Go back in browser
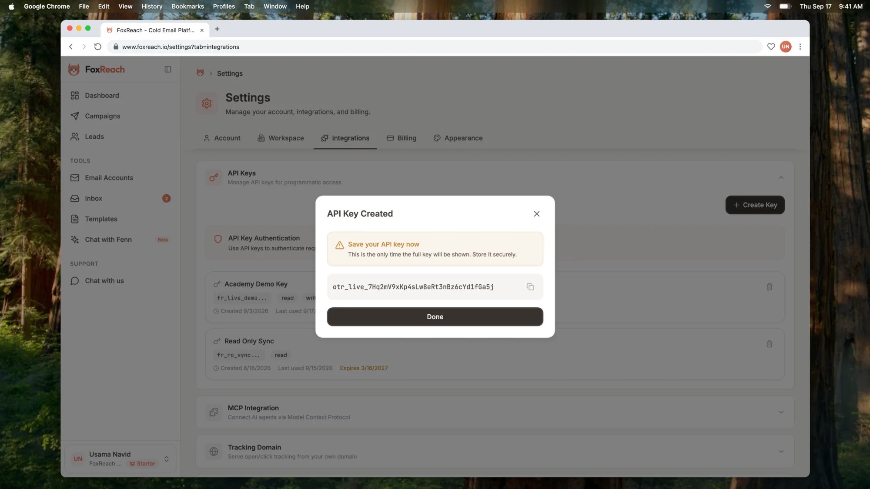 click(x=71, y=47)
